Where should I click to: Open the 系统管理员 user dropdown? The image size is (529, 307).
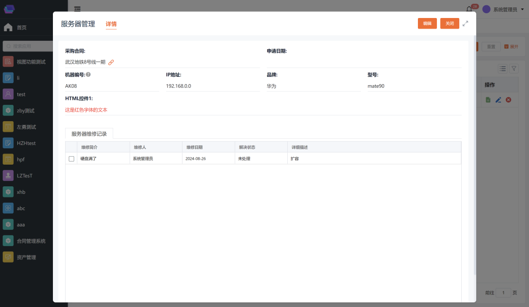501,10
